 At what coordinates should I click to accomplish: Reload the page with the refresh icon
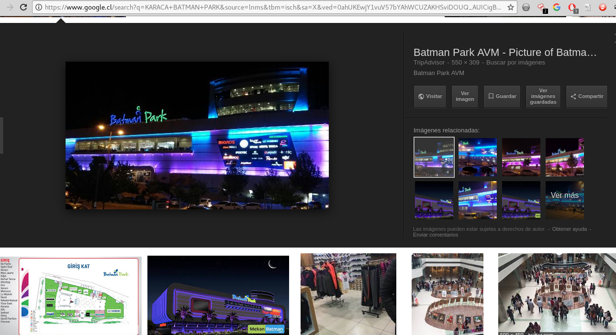(x=23, y=7)
